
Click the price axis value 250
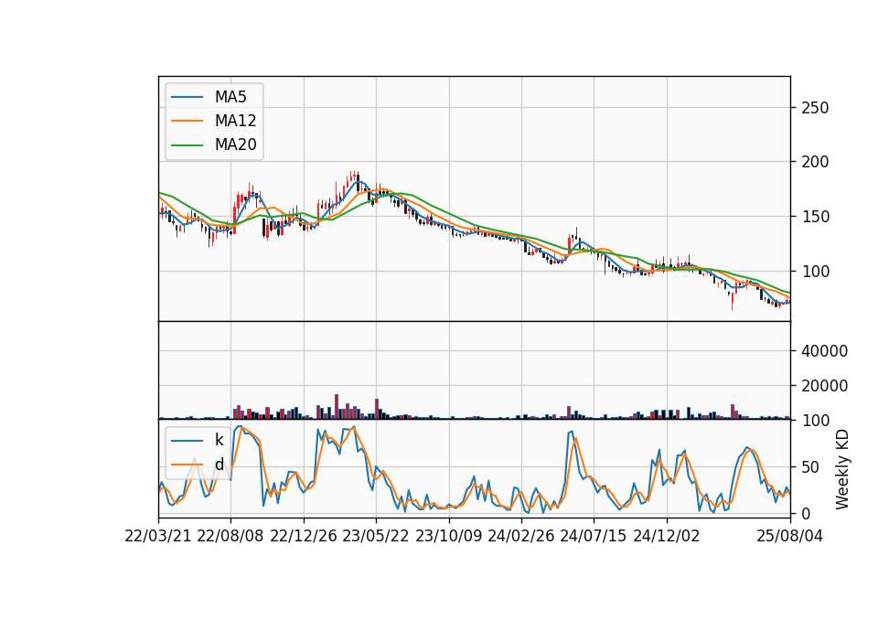[x=815, y=108]
